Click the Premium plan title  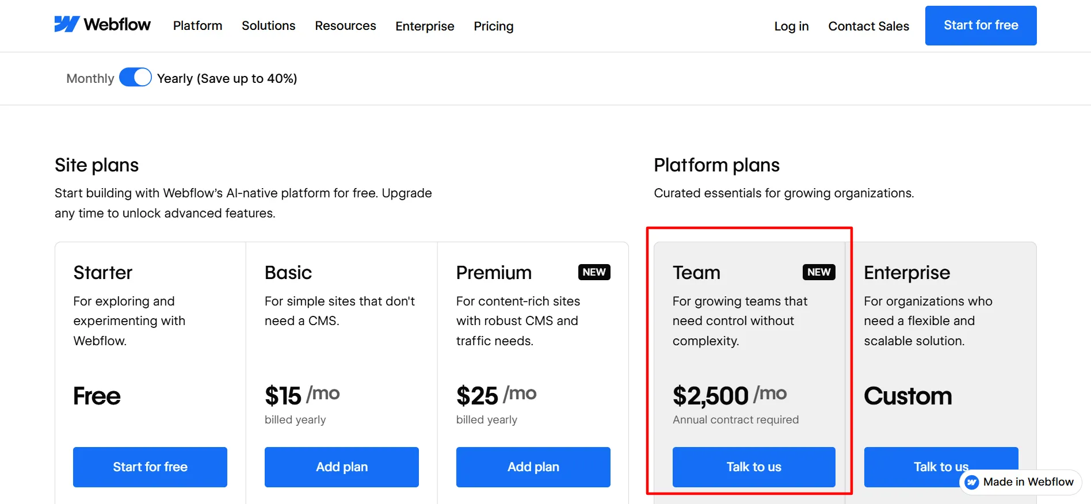[494, 272]
